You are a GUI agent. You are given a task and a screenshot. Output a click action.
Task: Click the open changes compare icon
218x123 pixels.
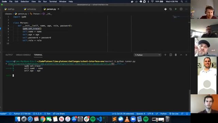click(x=171, y=9)
